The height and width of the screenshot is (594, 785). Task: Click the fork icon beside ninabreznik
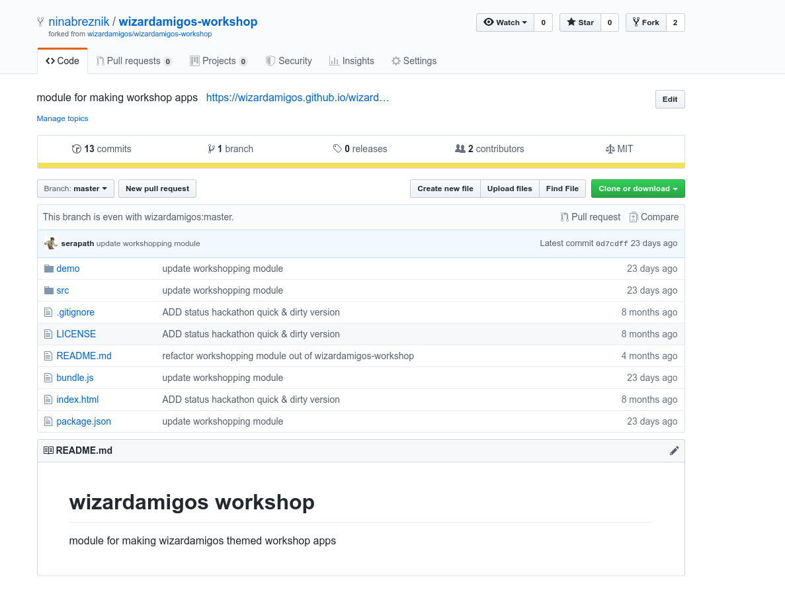coord(40,22)
